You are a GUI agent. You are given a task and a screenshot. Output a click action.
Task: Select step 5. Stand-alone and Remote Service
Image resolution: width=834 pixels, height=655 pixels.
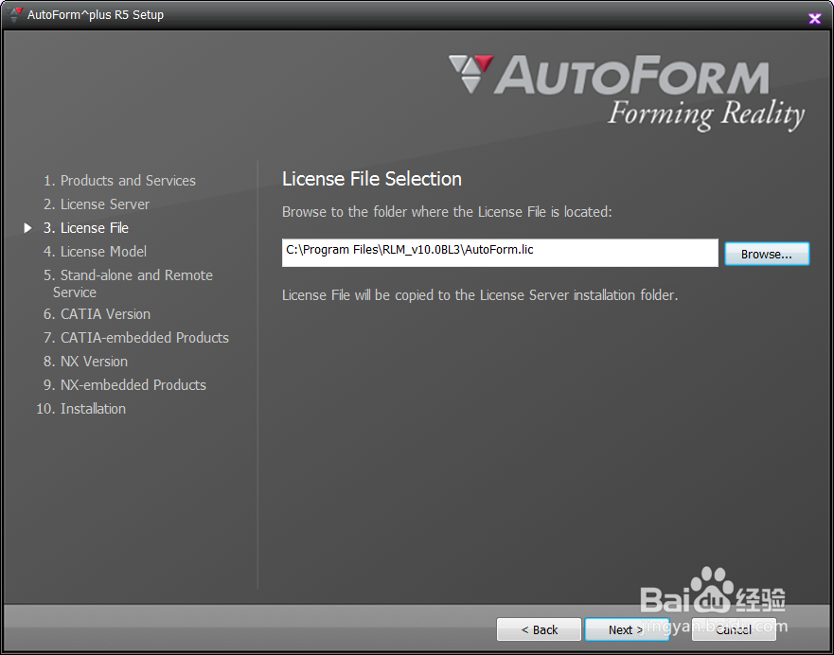click(x=128, y=283)
